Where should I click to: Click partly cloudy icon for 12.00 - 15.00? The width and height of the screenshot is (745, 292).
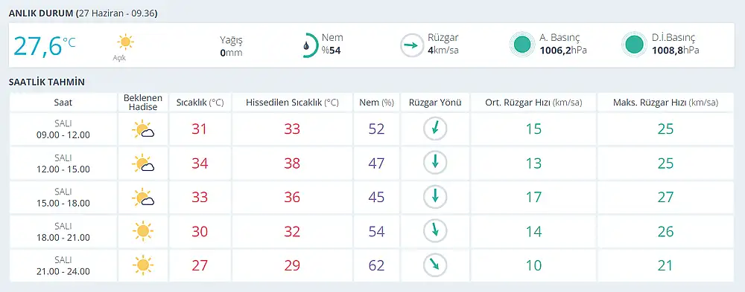(x=143, y=163)
